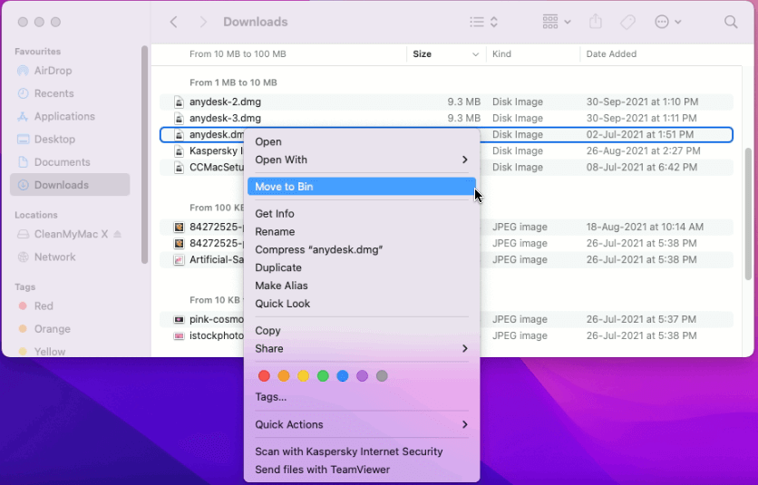Expand the Quick Actions submenu

pyautogui.click(x=362, y=424)
